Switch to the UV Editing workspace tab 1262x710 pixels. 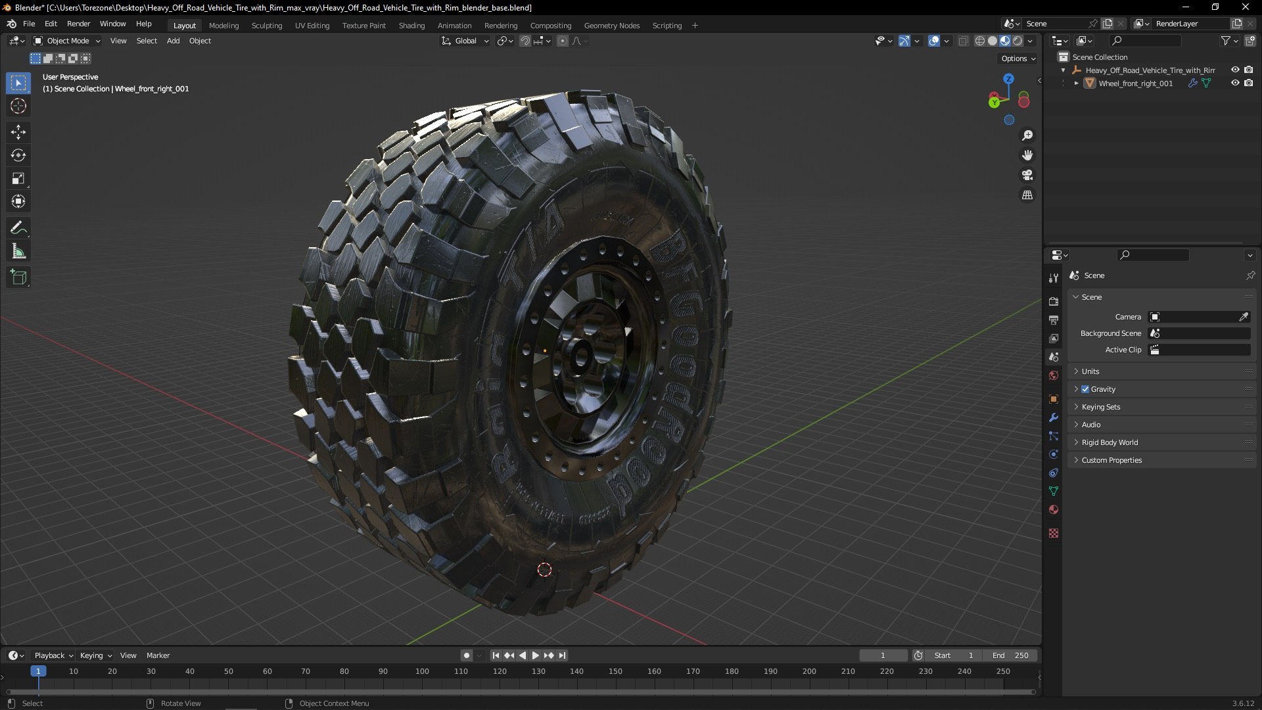312,26
